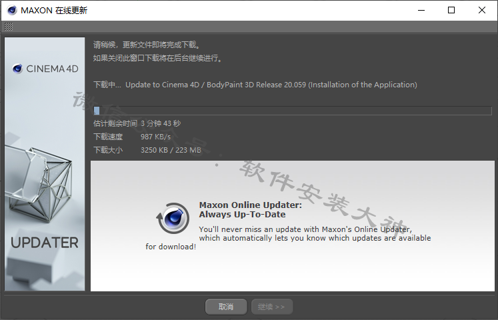Image resolution: width=498 pixels, height=320 pixels.
Task: Click the "Always Up-To-Date" heading line
Action: point(242,215)
